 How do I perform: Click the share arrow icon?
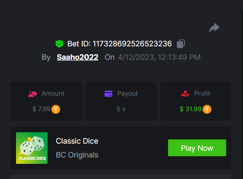point(214,28)
